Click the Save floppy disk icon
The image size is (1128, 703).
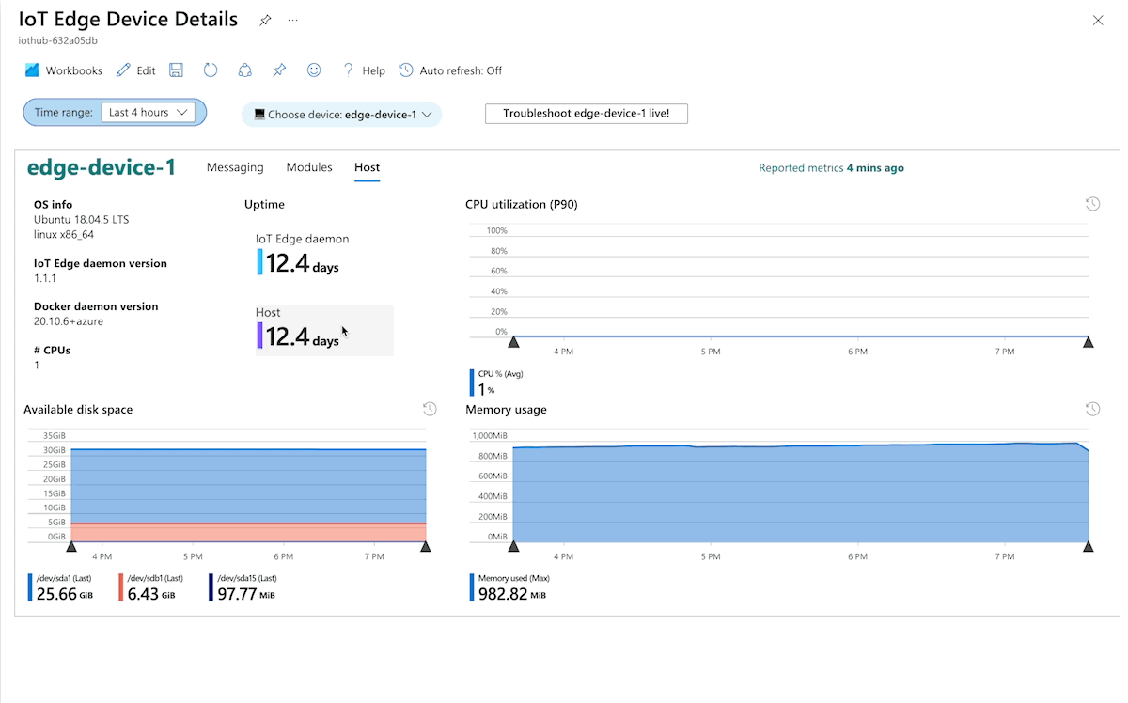[176, 70]
